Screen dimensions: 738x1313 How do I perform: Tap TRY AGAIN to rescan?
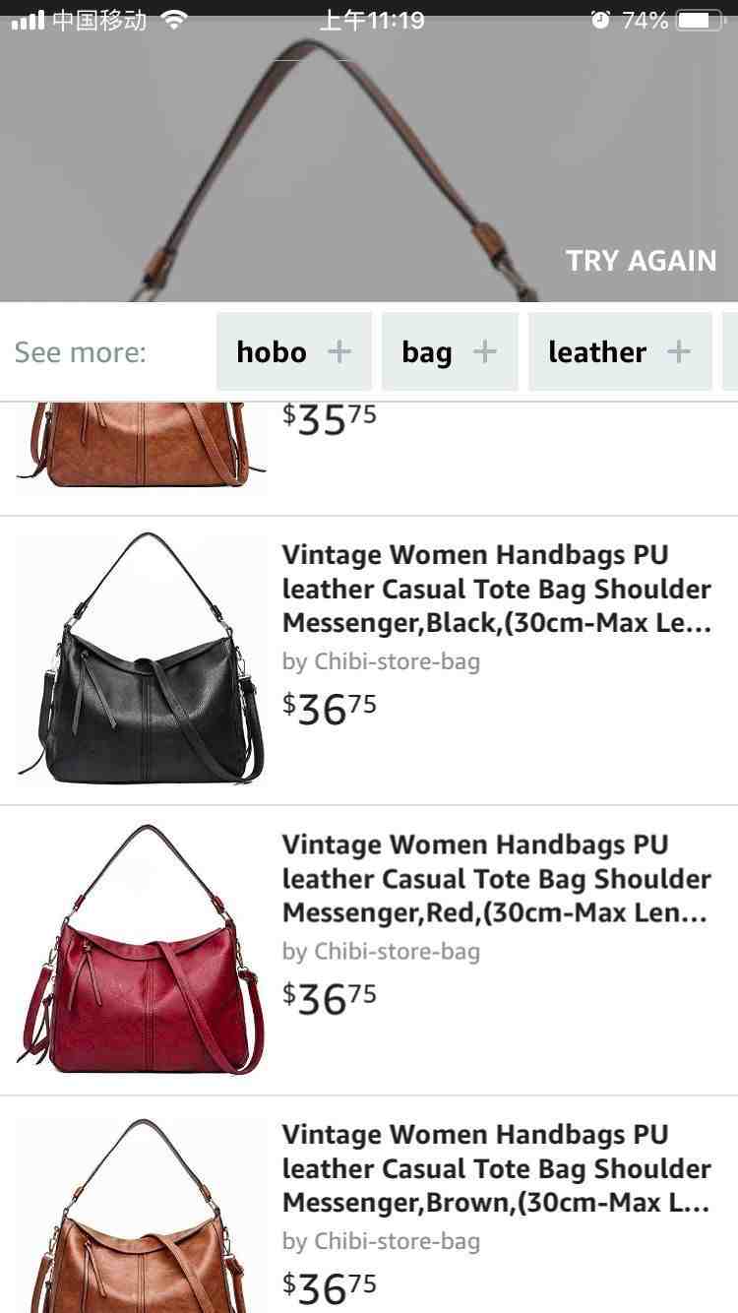(x=642, y=261)
